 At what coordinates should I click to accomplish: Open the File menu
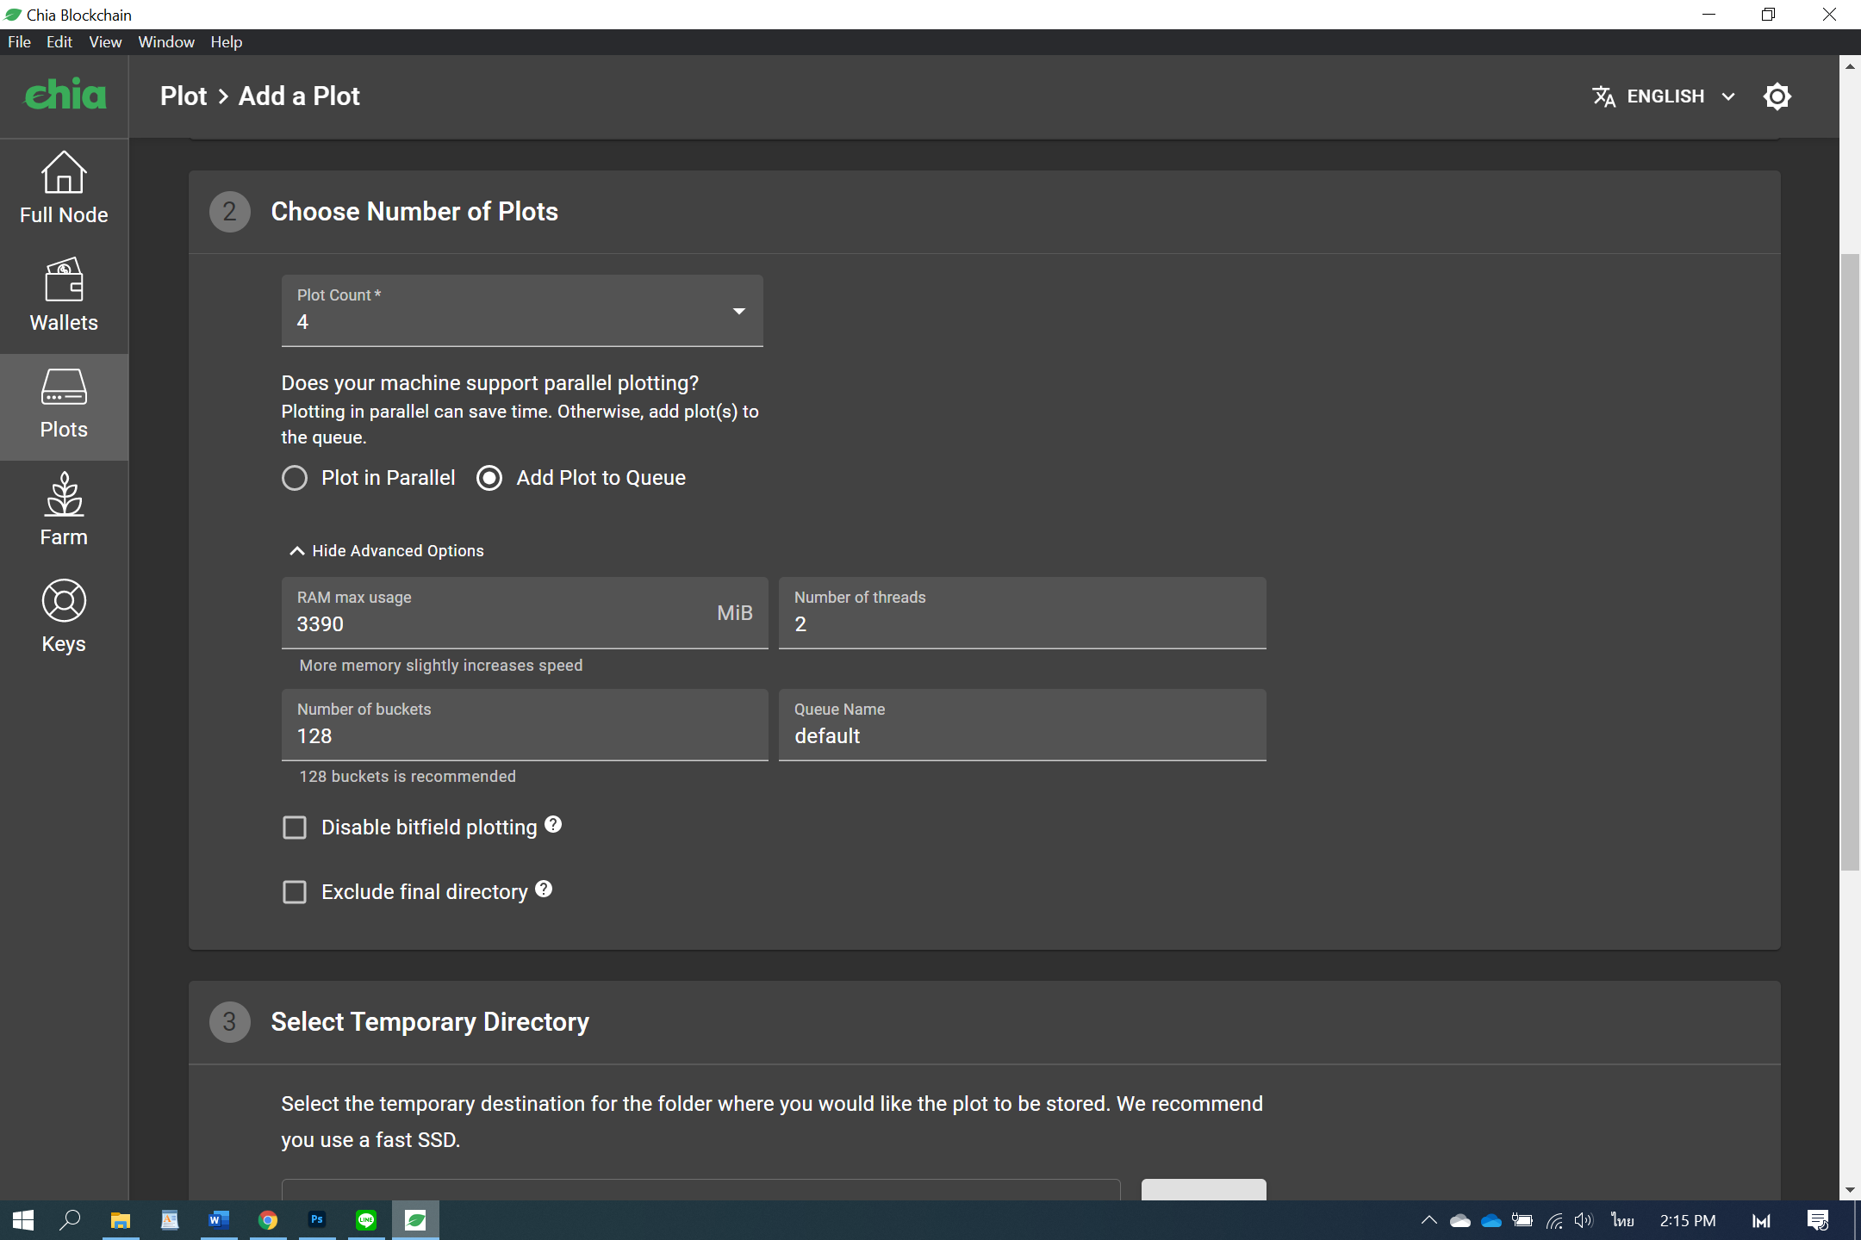[x=19, y=41]
